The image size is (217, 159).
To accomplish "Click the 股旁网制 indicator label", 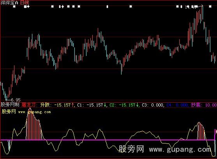I will coord(10,105).
